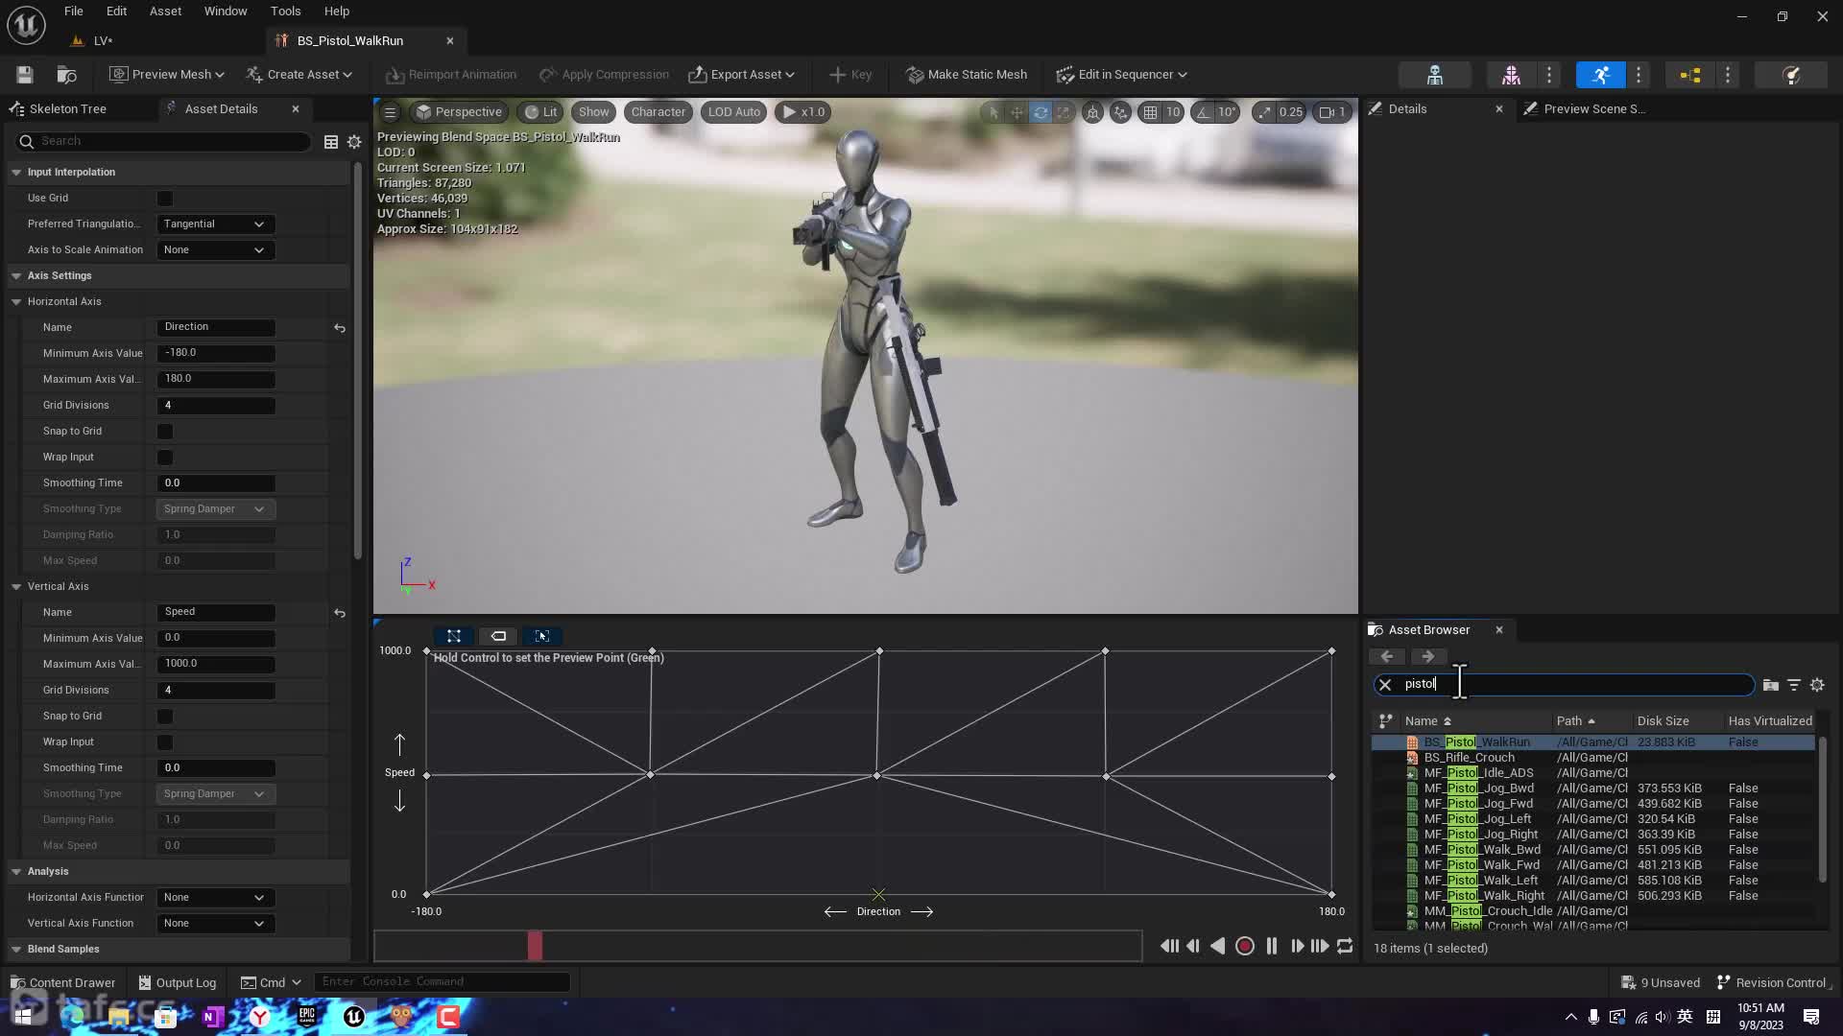Open the Skeleton editor mode icon

tap(1435, 75)
